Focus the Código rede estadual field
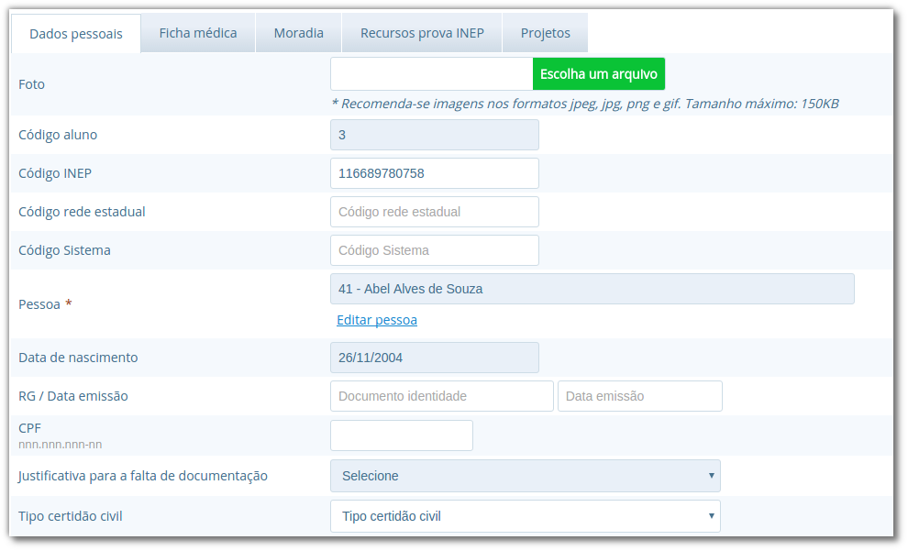Screen dimensions: 908x551 pos(434,212)
